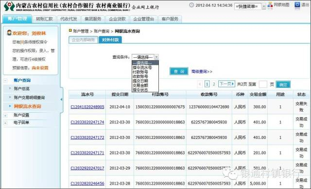311x189 pixels.
Task: Click the 退出 logout icon
Action: pyautogui.click(x=297, y=4)
